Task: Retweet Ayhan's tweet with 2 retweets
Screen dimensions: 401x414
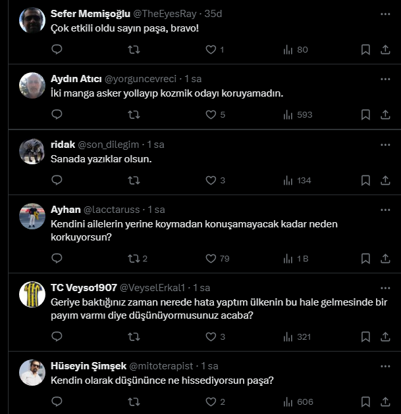Action: 138,258
